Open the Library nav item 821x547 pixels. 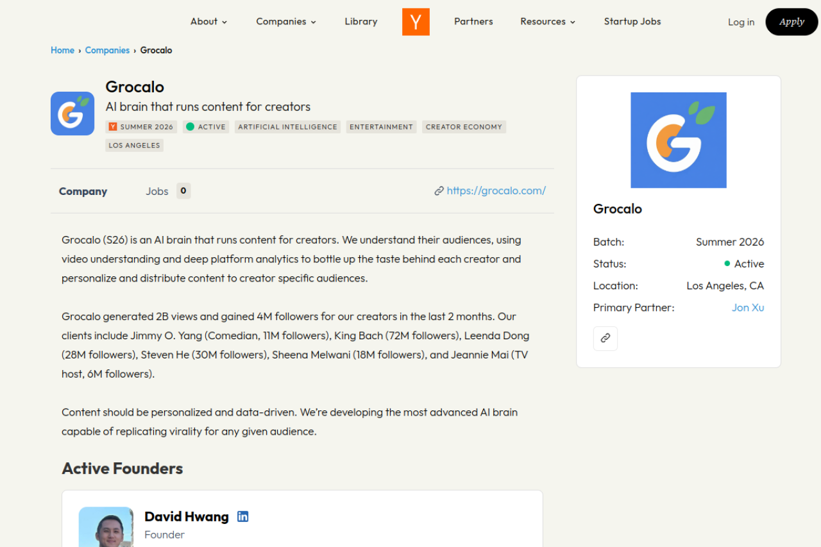click(361, 22)
